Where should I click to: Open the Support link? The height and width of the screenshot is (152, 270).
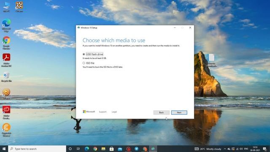(x=103, y=112)
